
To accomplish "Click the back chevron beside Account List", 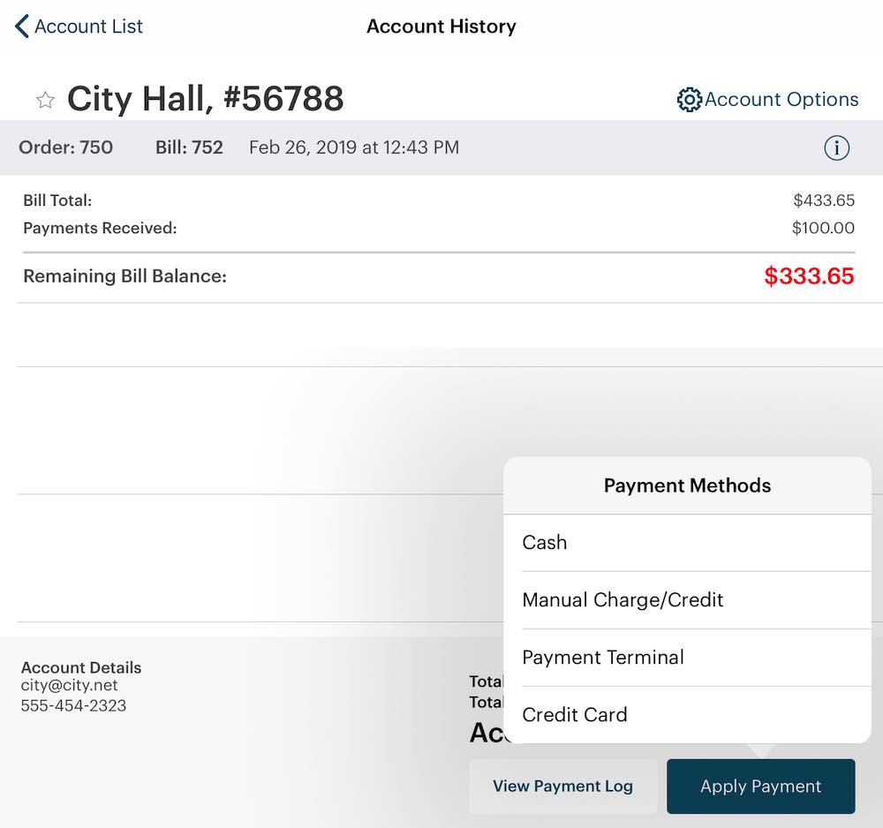I will [19, 26].
